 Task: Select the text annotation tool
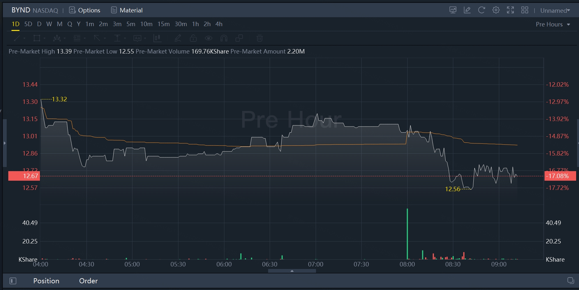137,38
